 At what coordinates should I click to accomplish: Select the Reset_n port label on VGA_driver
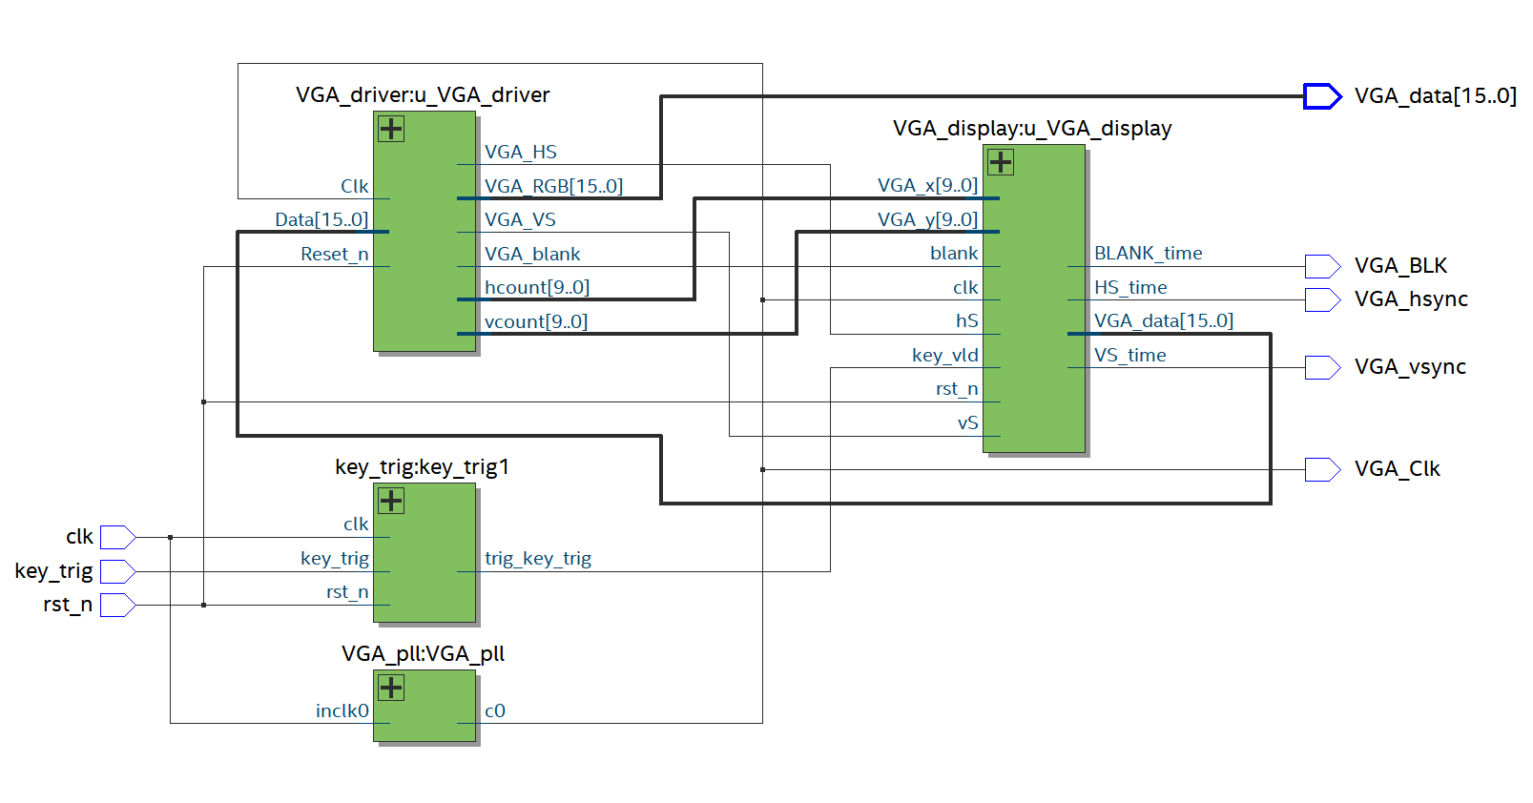point(334,254)
